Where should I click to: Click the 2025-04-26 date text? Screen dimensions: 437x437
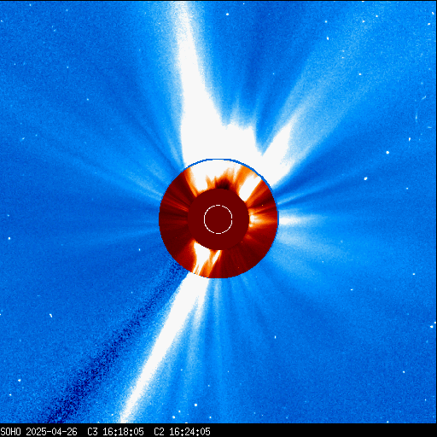(x=52, y=432)
